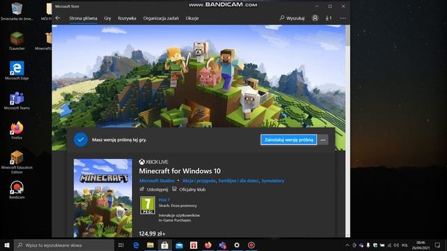Image resolution: width=447 pixels, height=251 pixels.
Task: Switch to Okazje tab
Action: [x=192, y=18]
